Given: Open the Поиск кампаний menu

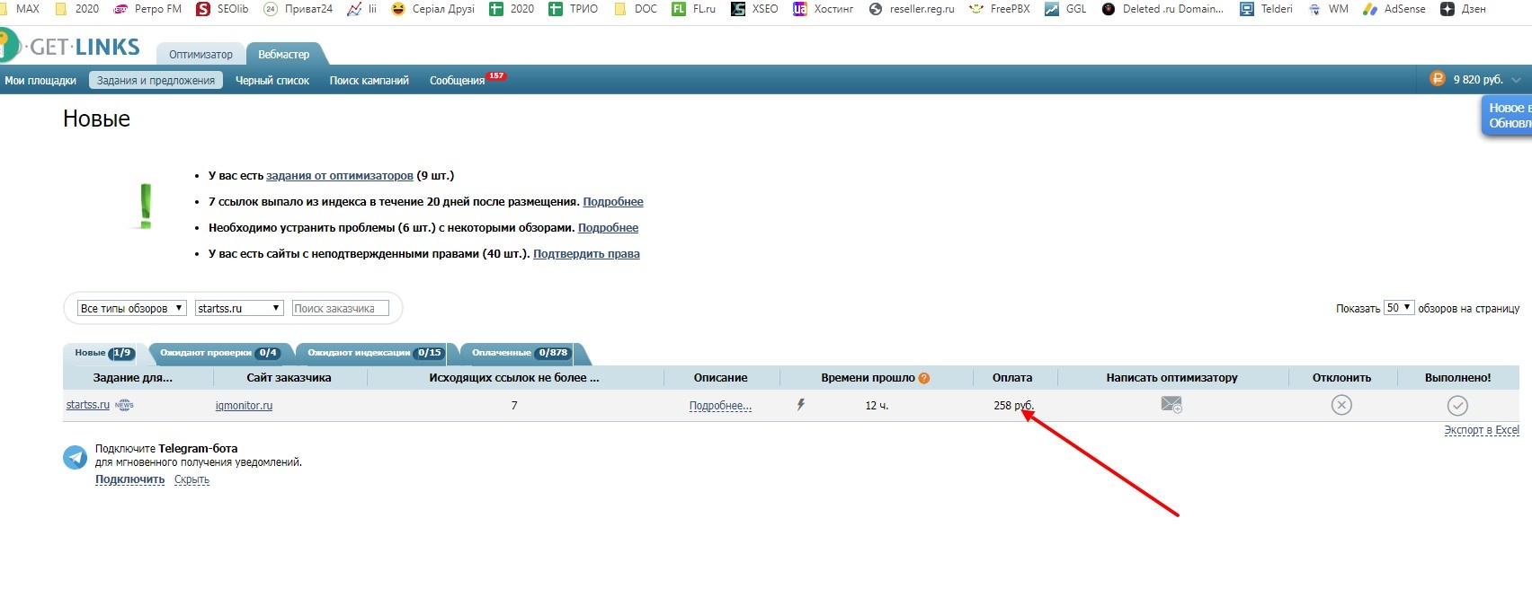Looking at the screenshot, I should click(369, 80).
